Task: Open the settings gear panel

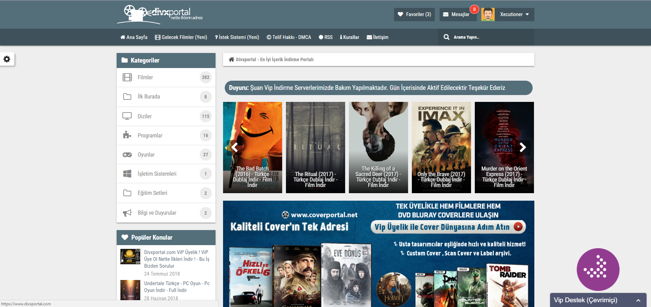Action: (7, 59)
